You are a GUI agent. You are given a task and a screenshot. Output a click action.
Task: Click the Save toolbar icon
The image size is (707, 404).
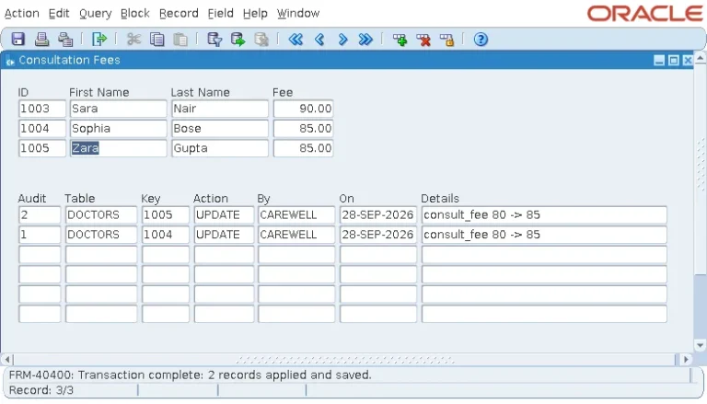pos(18,40)
